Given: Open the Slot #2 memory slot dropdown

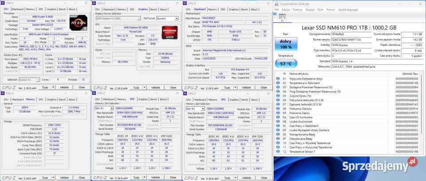Looking at the screenshot, I should pos(195,109).
